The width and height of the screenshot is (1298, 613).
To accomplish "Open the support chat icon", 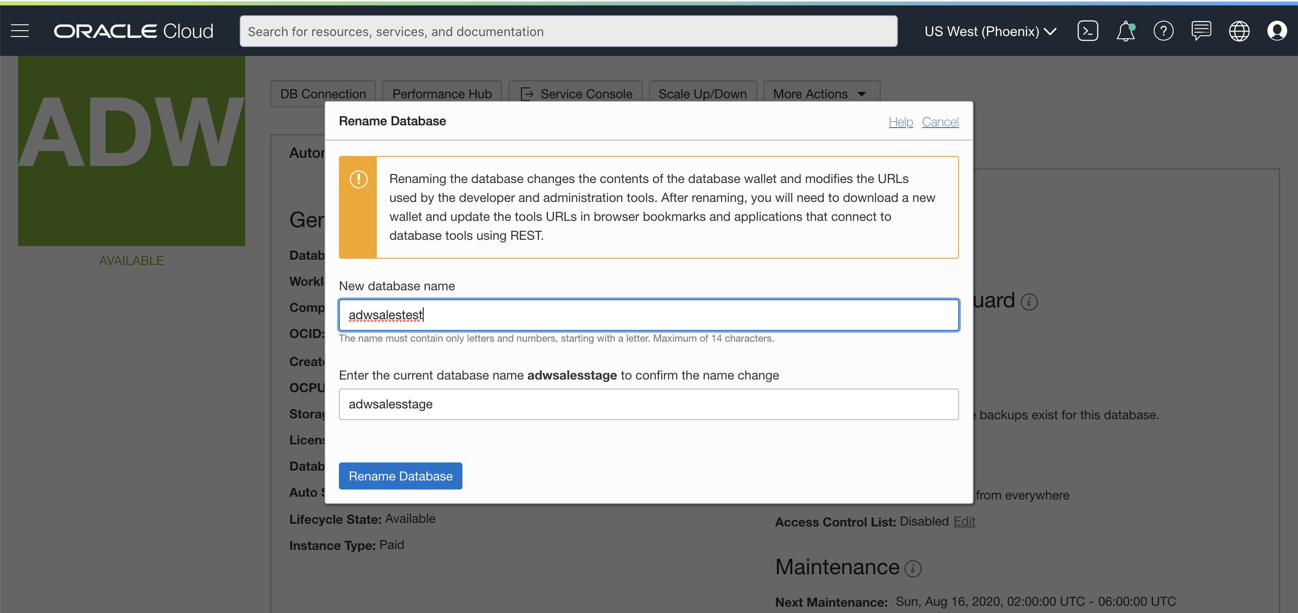I will [x=1201, y=31].
